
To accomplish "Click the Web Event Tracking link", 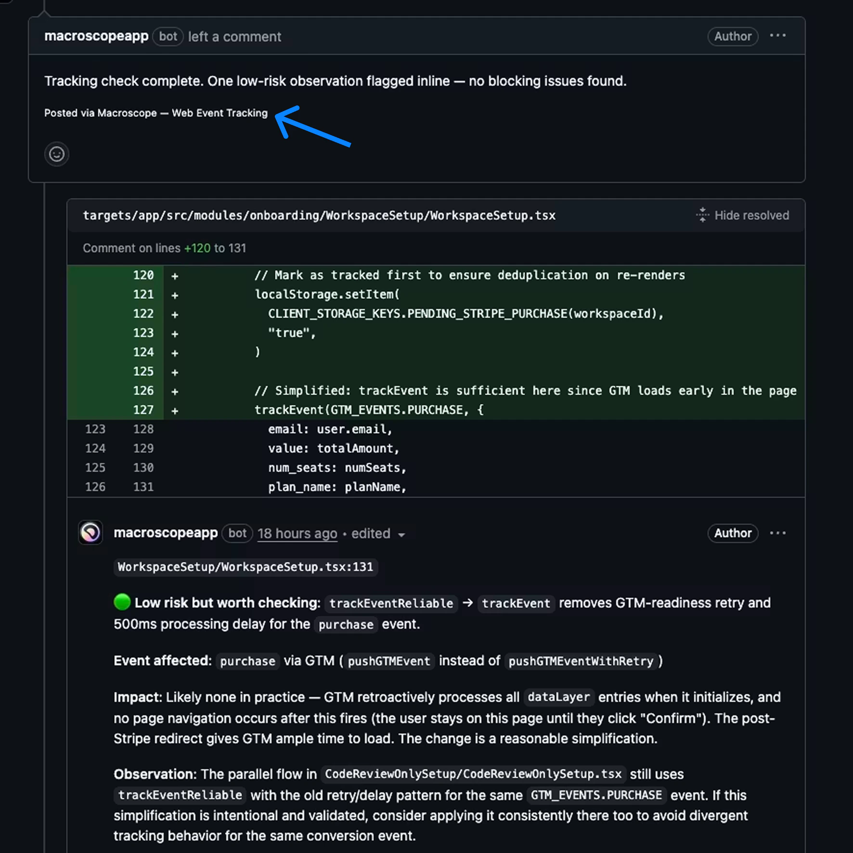I will [x=220, y=113].
